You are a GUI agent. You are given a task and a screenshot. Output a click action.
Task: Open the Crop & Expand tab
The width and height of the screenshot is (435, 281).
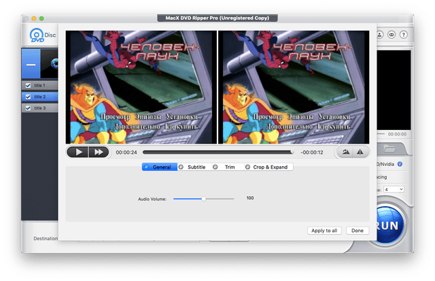pyautogui.click(x=268, y=167)
